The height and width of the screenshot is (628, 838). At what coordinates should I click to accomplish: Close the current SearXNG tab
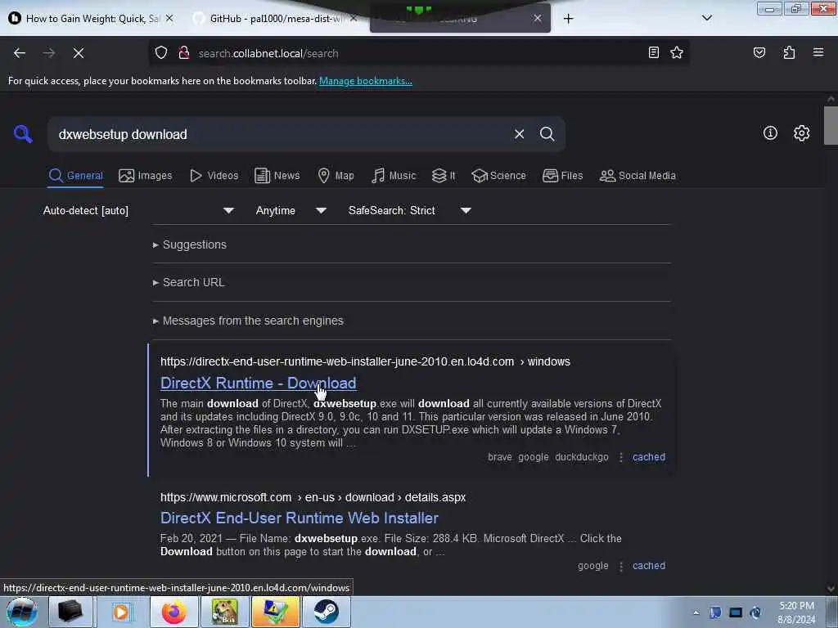pos(537,19)
